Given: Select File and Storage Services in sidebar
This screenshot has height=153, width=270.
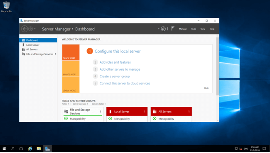Looking at the screenshot, I should pos(38,54).
